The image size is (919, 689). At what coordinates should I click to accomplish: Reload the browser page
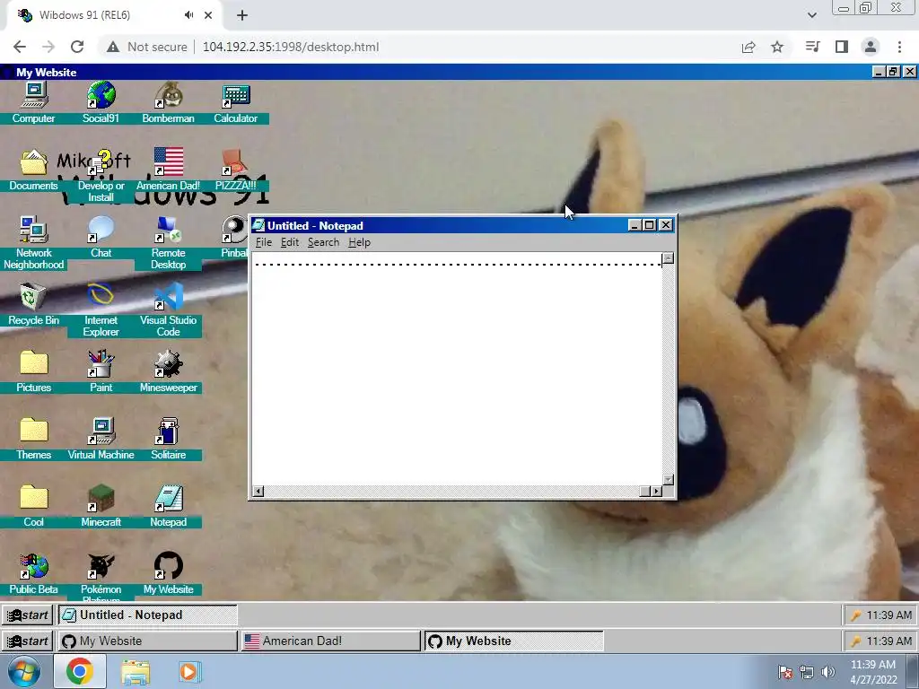[77, 47]
